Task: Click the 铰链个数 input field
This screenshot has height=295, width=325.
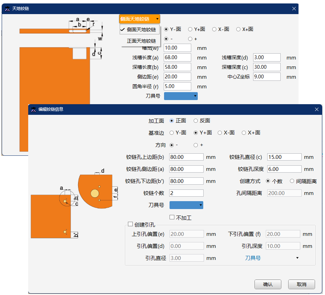Action: (186, 193)
